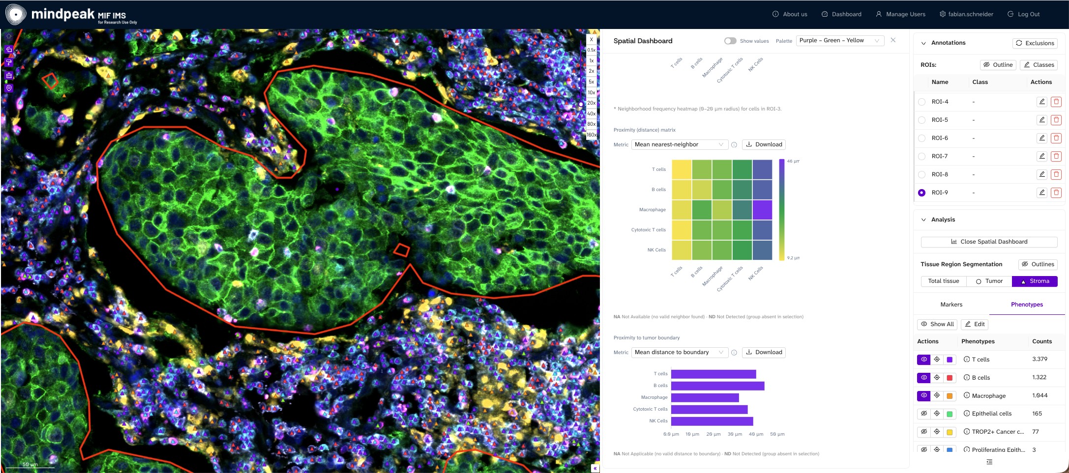Delete ROI-6 using its trash icon

point(1056,138)
